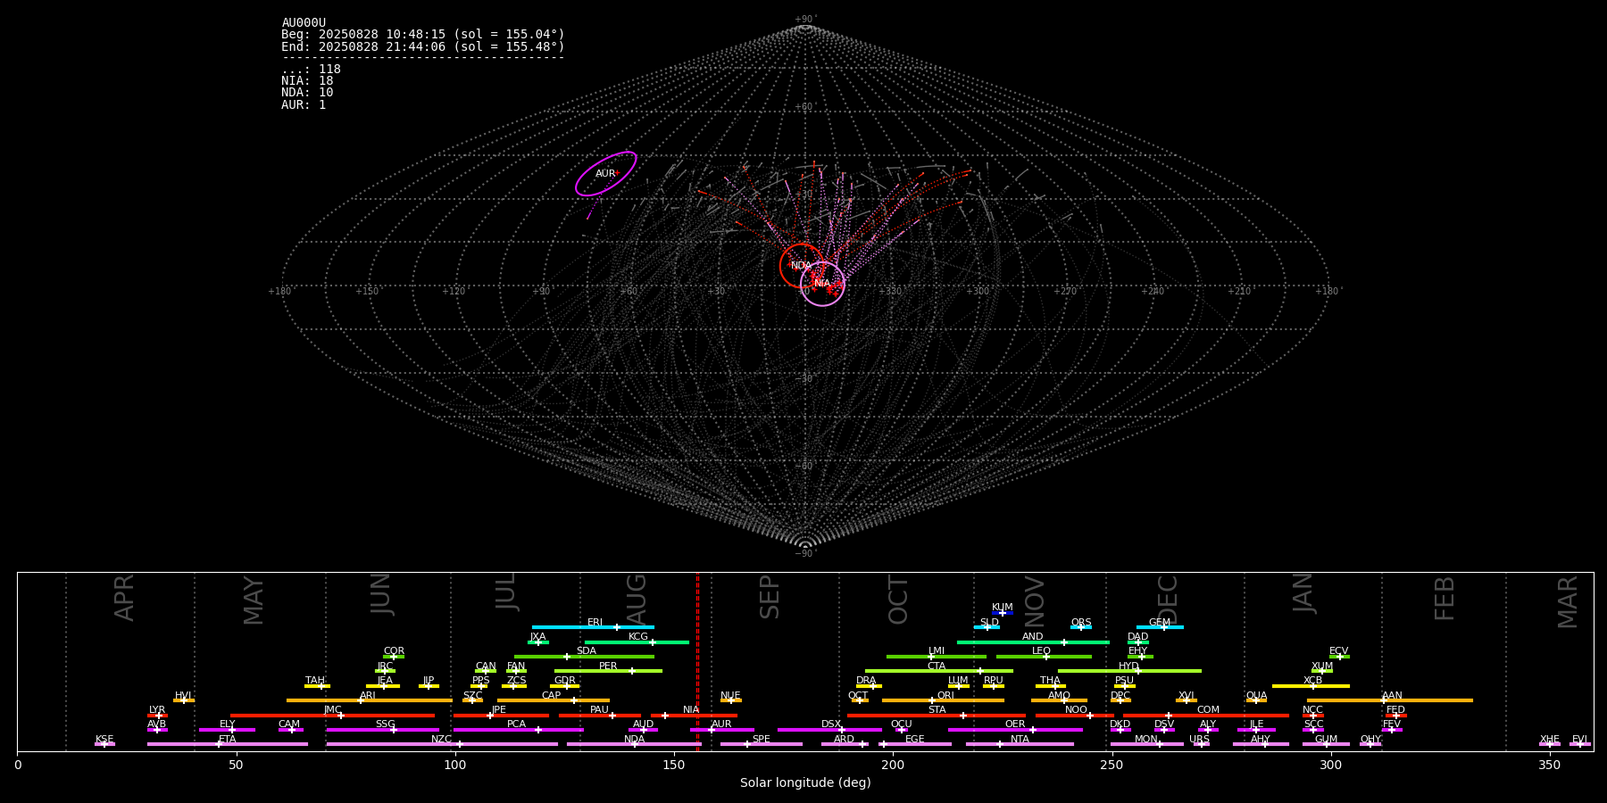1607x803 pixels.
Task: Click the KSE shower bar label
Action: pos(104,740)
